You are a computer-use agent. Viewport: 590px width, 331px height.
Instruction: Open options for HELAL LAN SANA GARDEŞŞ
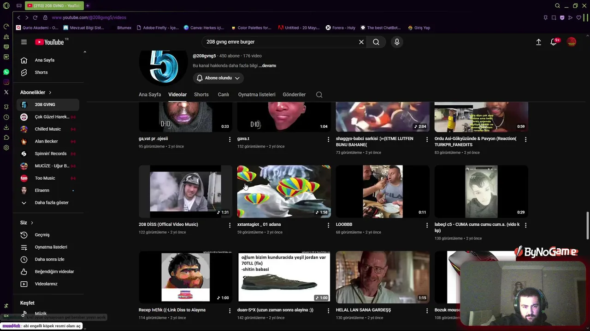pyautogui.click(x=427, y=311)
